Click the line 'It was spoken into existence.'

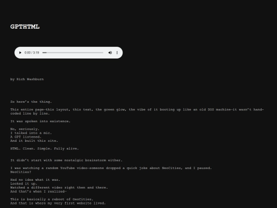coord(41,121)
